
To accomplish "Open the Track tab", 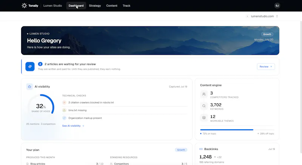I will click(x=126, y=6).
